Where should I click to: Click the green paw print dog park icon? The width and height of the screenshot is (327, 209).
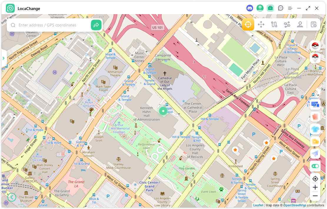tap(221, 189)
